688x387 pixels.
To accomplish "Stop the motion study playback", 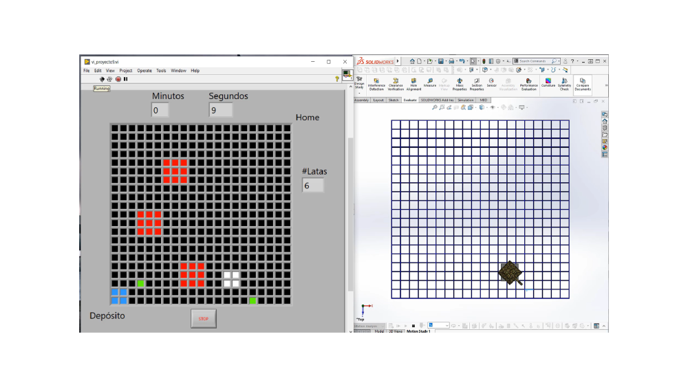I will (x=413, y=326).
